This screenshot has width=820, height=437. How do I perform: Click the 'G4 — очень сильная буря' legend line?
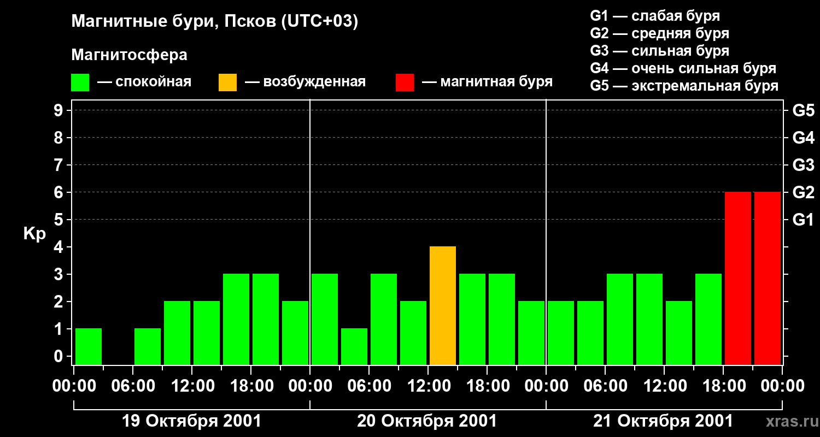coord(683,68)
